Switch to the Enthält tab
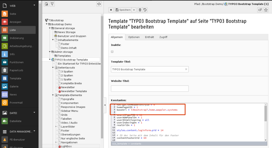Image resolution: width=272 pixels, height=148 pixels. (x=149, y=37)
